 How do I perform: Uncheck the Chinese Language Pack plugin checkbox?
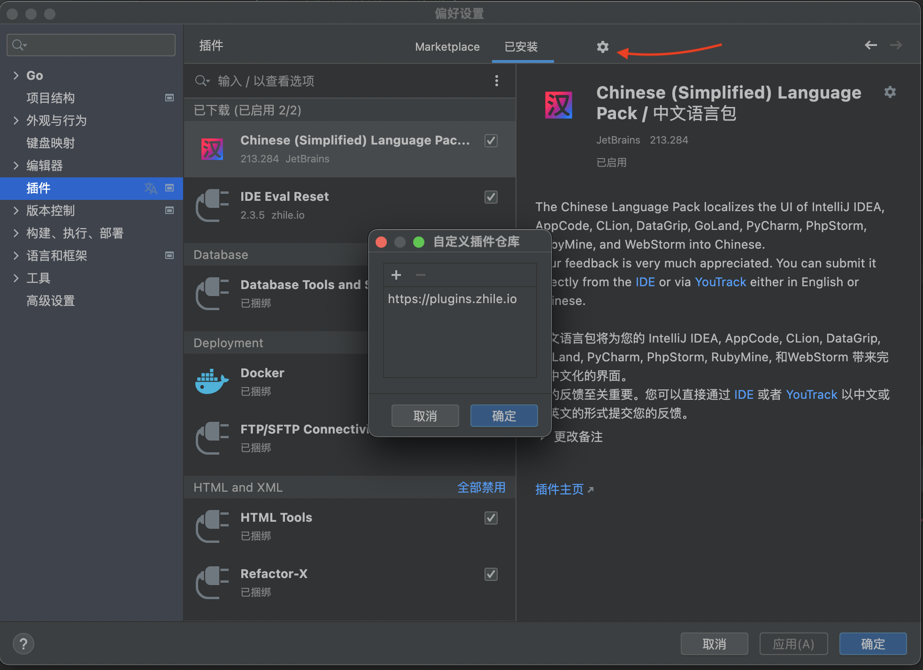(491, 140)
